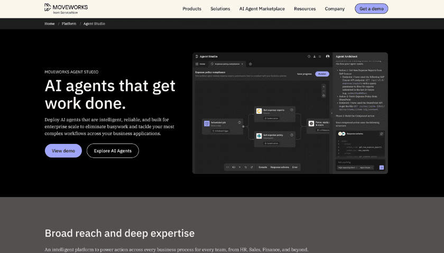Open the Company menu

(335, 9)
